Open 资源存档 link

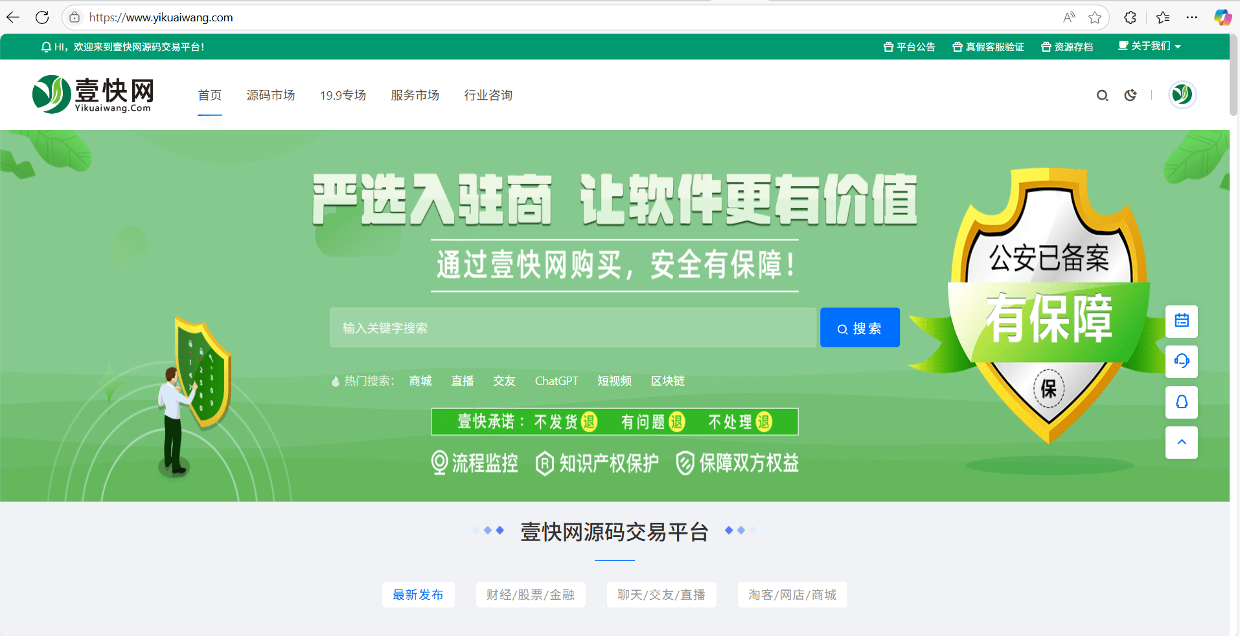coord(1067,47)
